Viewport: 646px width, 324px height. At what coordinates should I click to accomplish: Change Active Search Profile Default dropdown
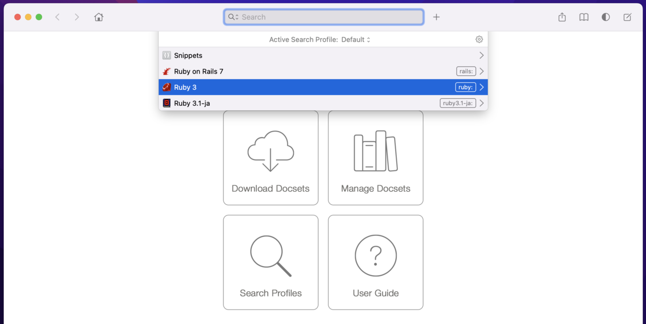click(x=356, y=40)
